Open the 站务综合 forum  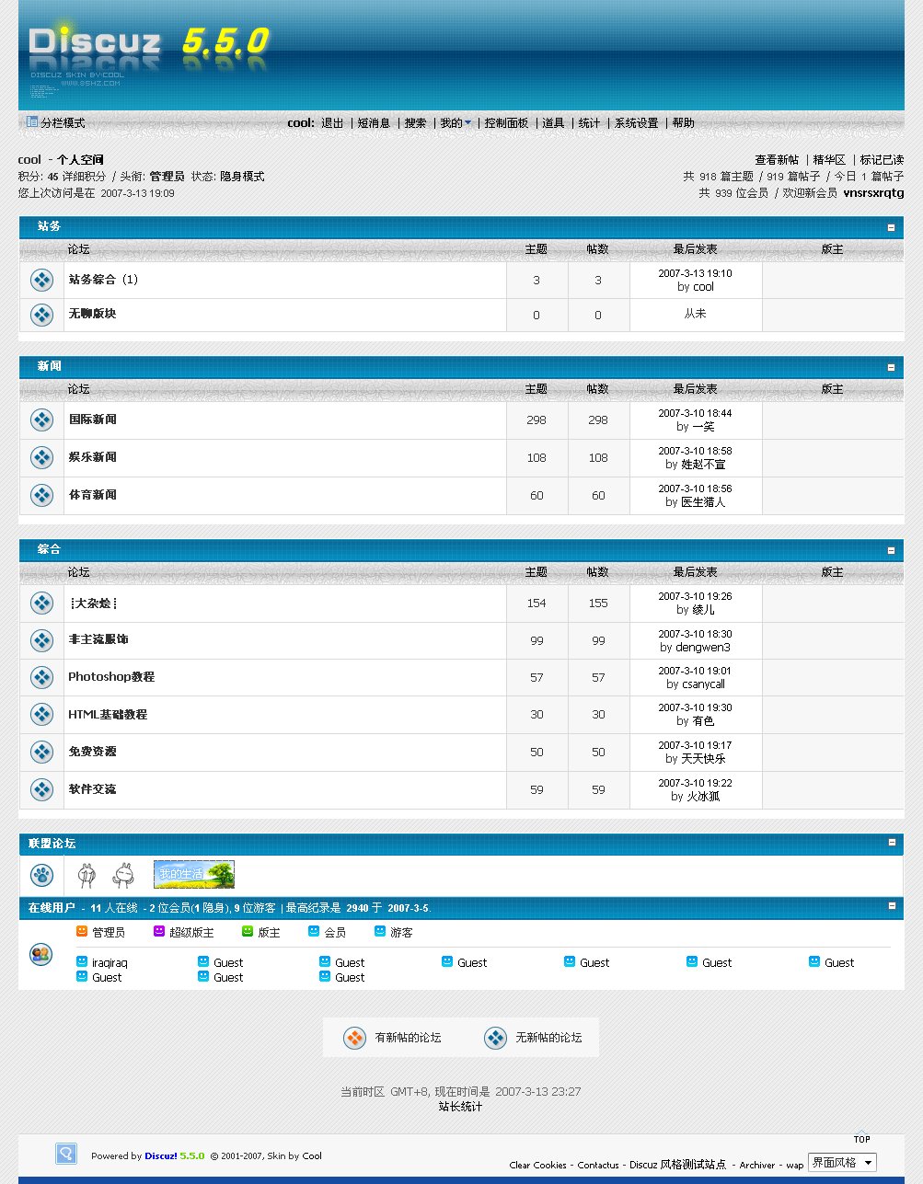point(92,280)
